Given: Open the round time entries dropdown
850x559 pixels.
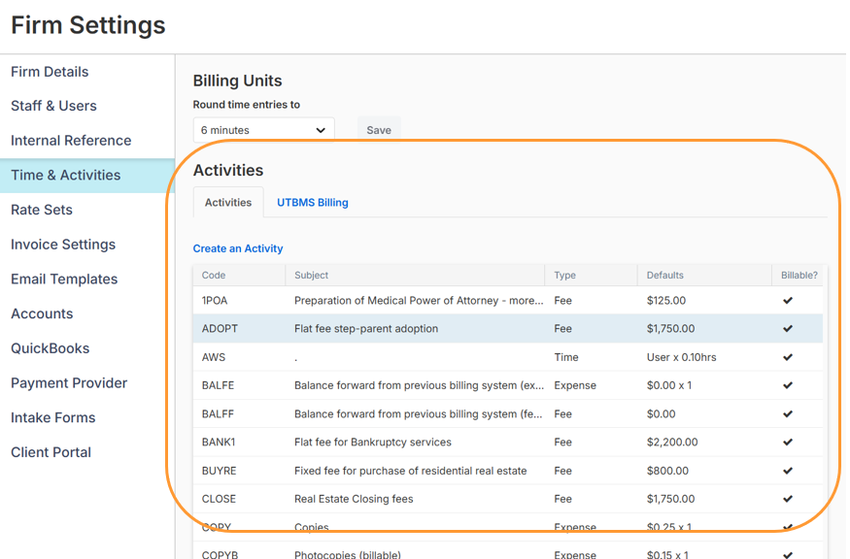Looking at the screenshot, I should tap(263, 130).
